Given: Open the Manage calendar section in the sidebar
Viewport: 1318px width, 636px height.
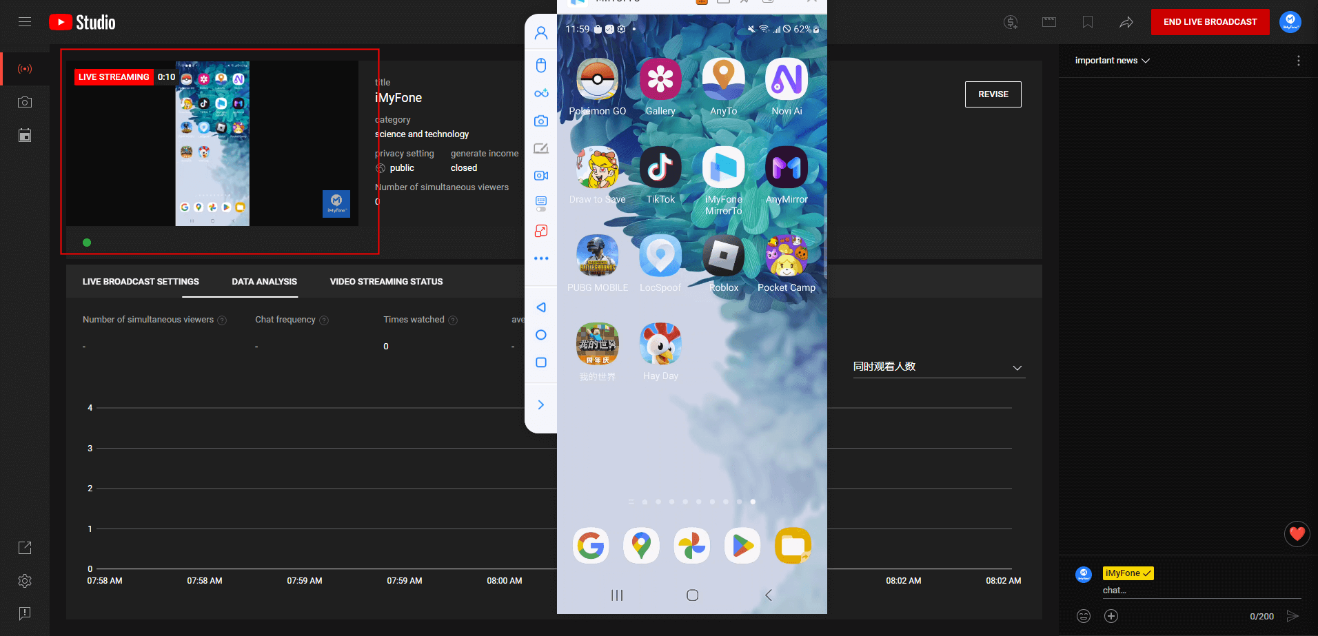Looking at the screenshot, I should tap(25, 135).
